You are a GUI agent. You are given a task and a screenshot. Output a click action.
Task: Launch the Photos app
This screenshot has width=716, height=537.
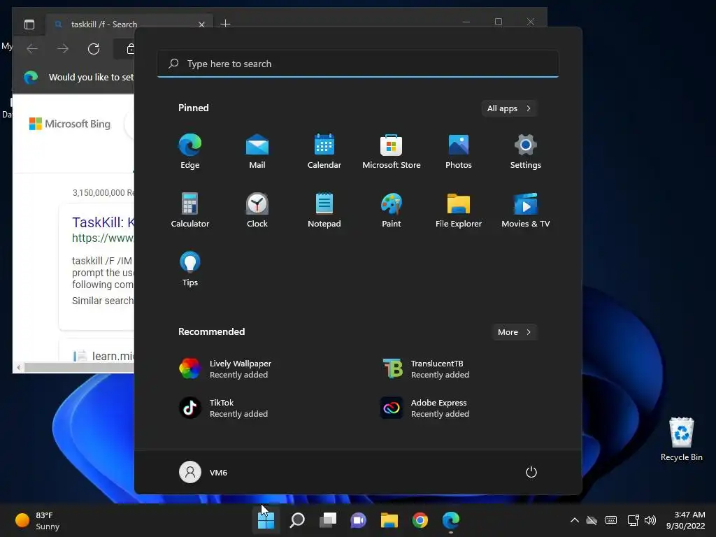(x=459, y=152)
